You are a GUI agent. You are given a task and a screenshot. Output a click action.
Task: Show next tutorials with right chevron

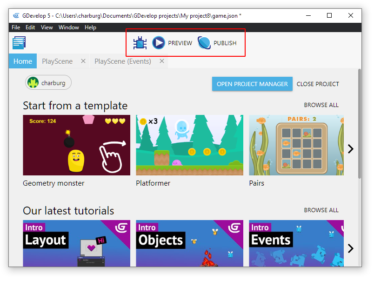click(x=351, y=248)
